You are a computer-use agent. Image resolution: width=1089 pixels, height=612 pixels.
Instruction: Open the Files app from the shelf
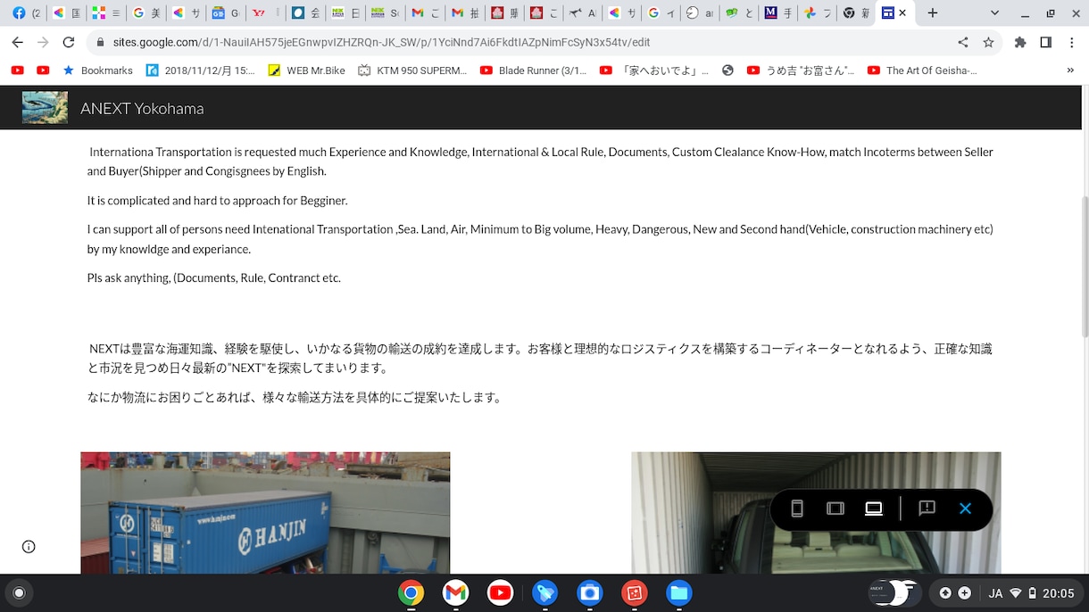[x=678, y=593]
